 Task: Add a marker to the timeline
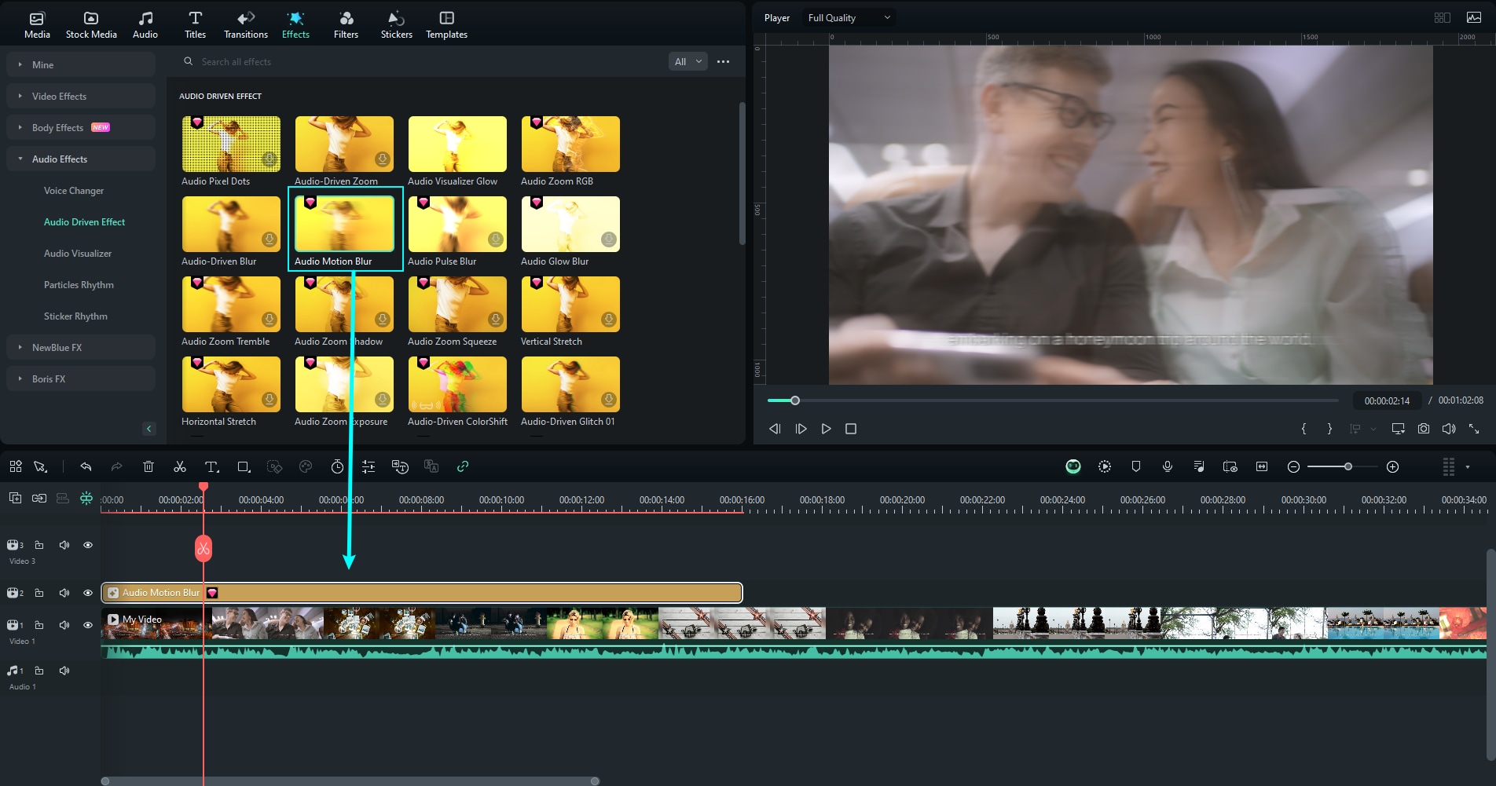click(x=1136, y=466)
